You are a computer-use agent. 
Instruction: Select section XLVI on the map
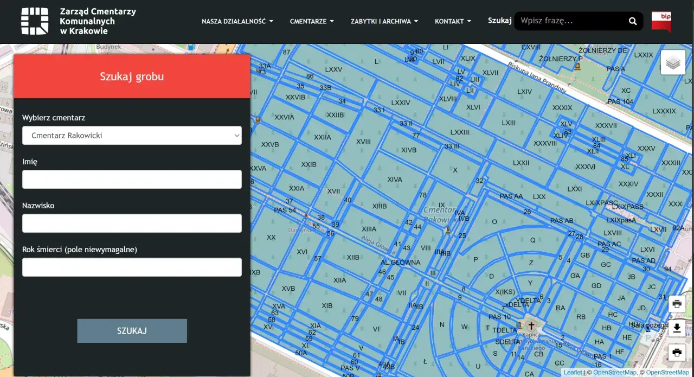coord(473,107)
